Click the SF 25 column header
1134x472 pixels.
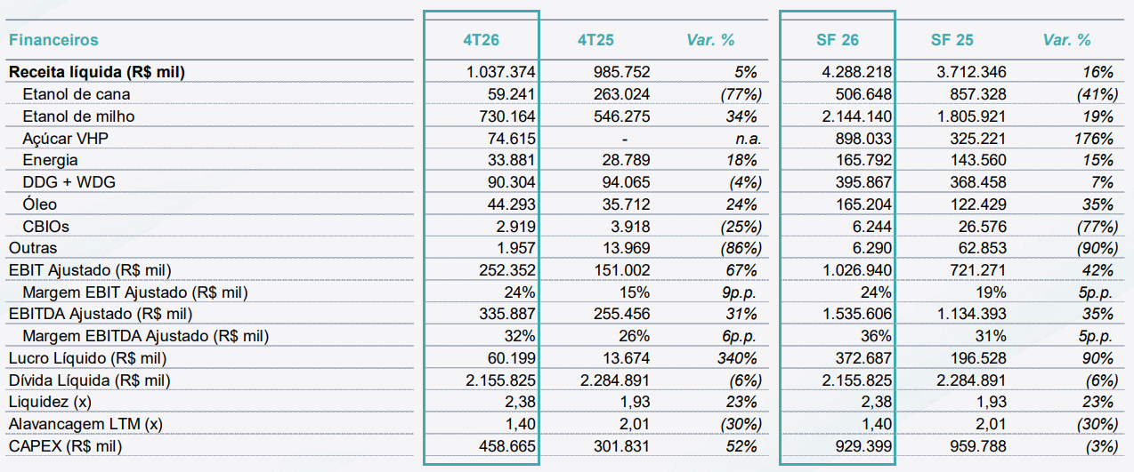pos(952,40)
